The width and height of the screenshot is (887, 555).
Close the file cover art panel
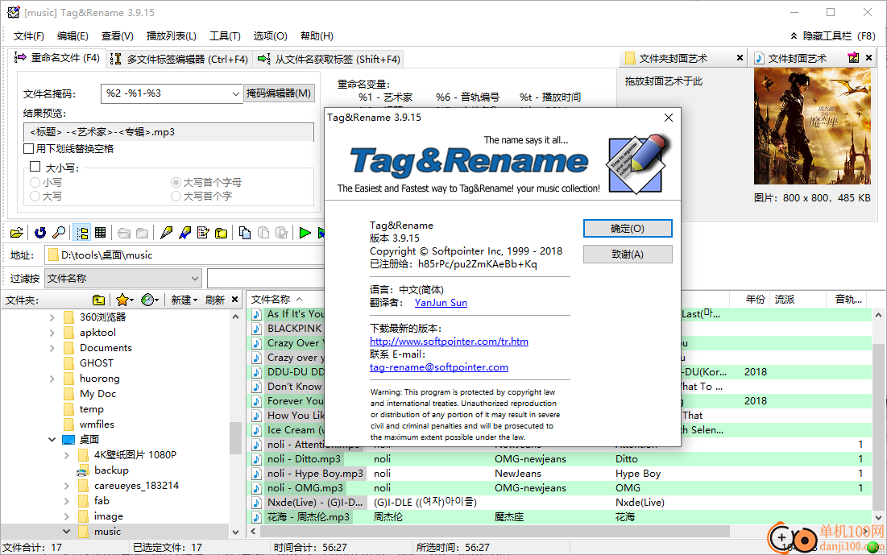pyautogui.click(x=869, y=58)
